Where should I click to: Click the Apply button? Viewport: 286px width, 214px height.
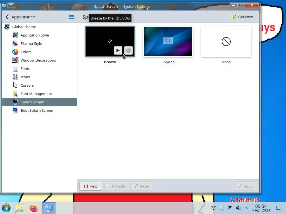pos(246,186)
